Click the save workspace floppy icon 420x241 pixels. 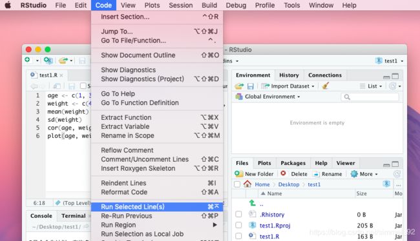(x=251, y=86)
